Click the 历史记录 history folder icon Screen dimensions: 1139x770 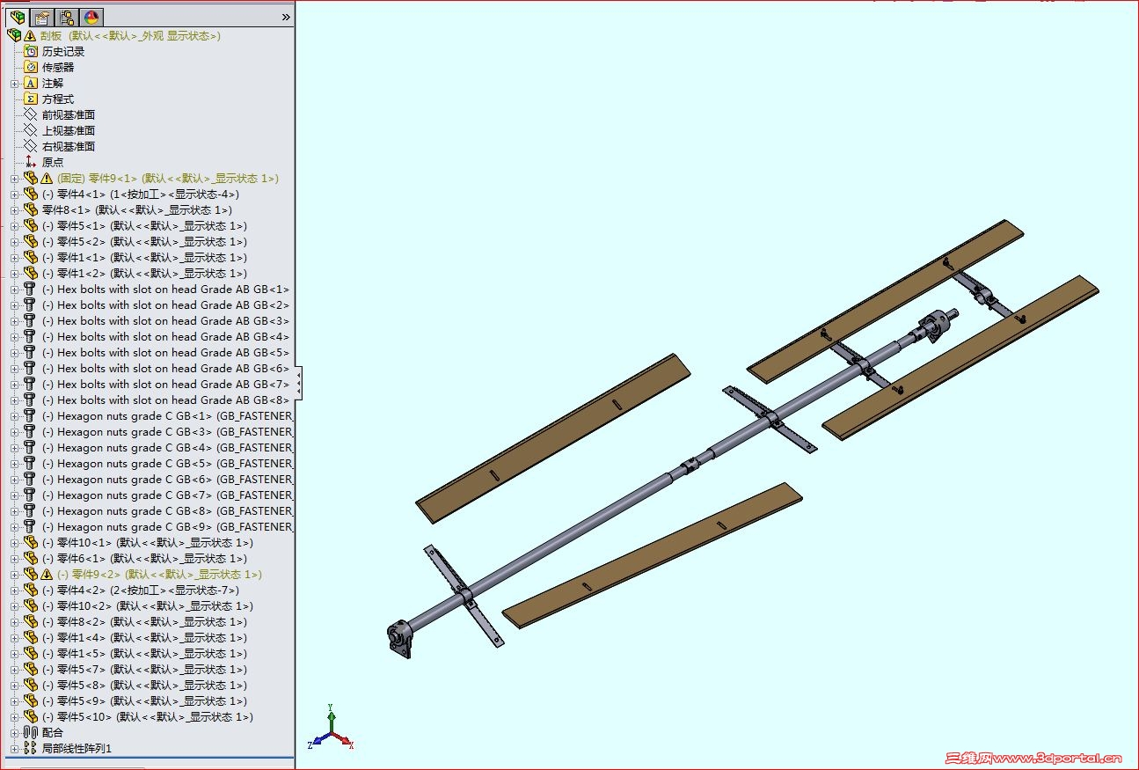pos(31,51)
